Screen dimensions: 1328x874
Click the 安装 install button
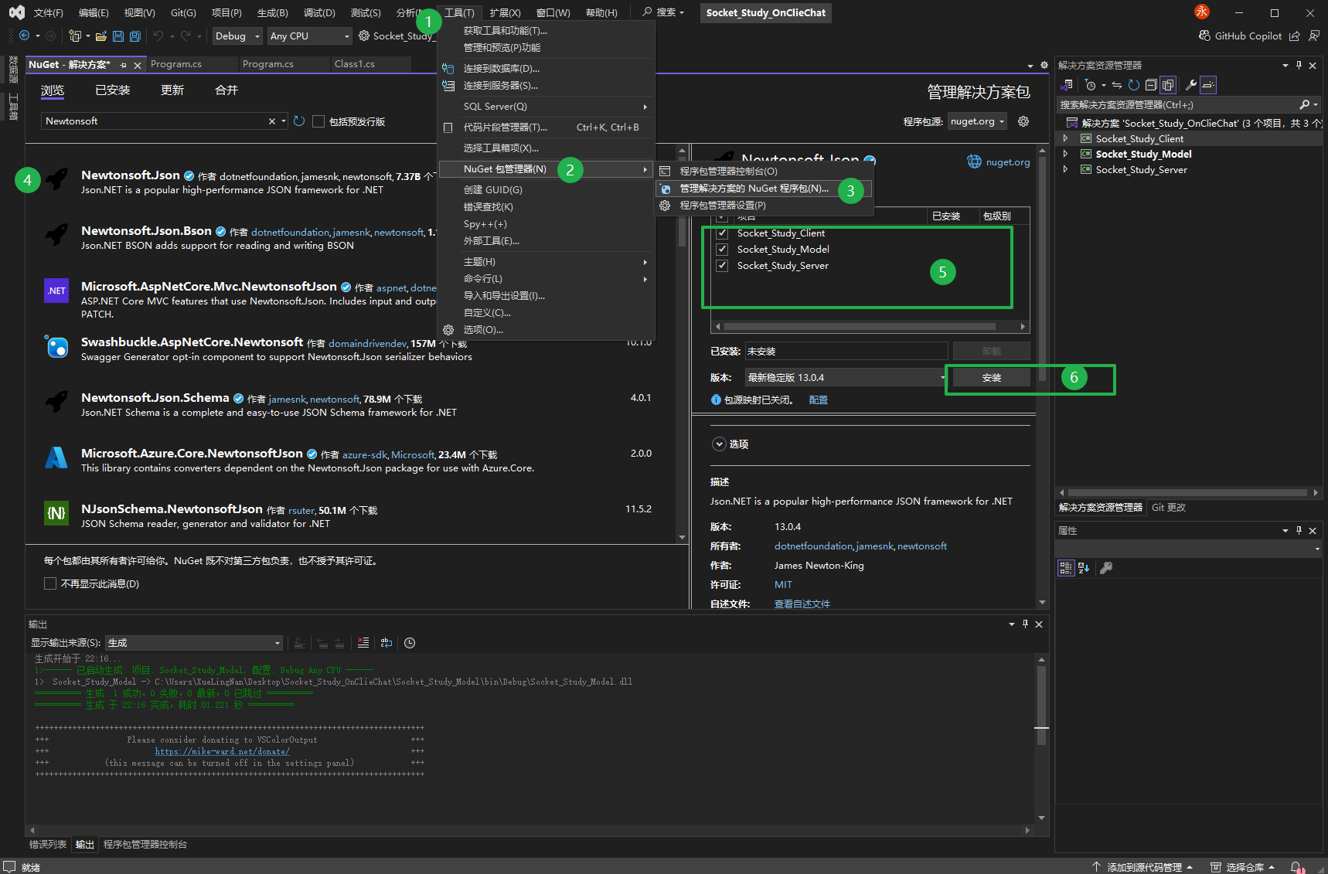tap(991, 377)
